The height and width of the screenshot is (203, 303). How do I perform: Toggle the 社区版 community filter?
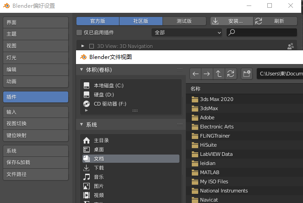tap(141, 21)
